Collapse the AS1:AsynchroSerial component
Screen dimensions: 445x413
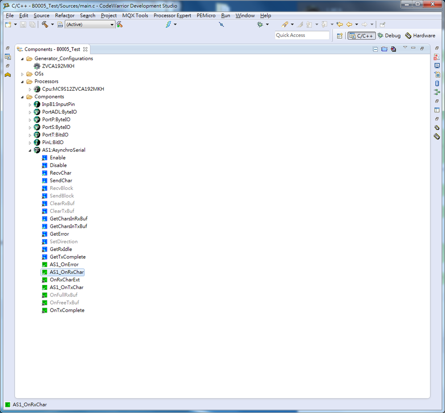coord(30,150)
